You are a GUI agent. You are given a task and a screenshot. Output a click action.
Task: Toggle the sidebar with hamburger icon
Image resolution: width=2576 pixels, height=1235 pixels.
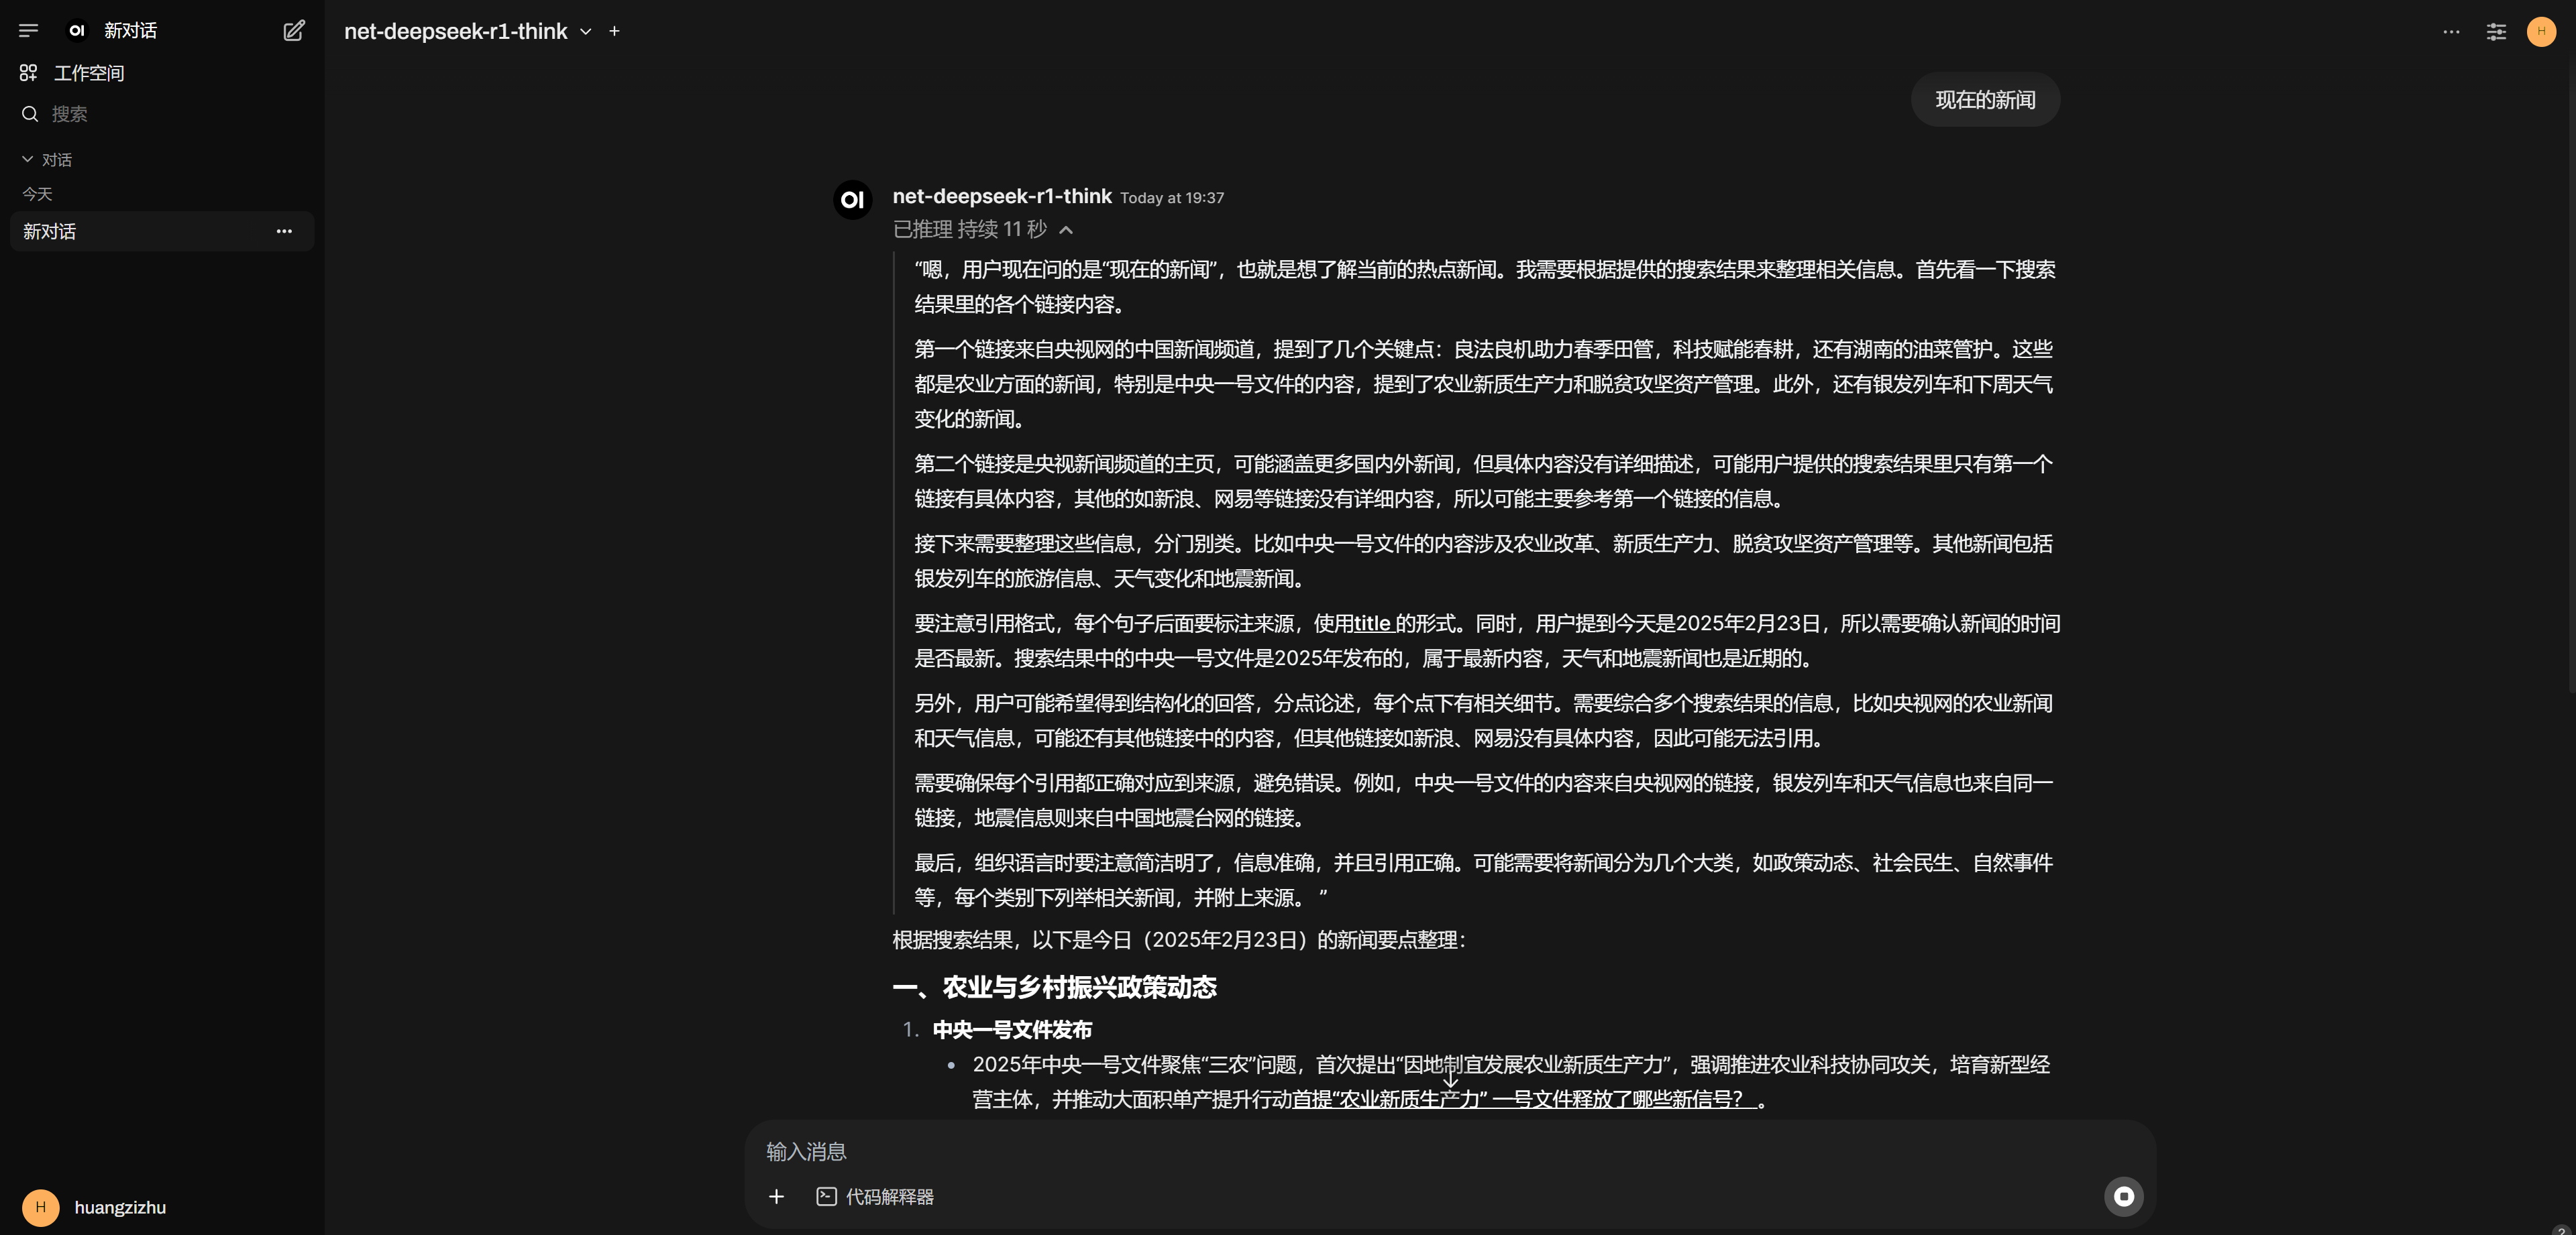(29, 30)
